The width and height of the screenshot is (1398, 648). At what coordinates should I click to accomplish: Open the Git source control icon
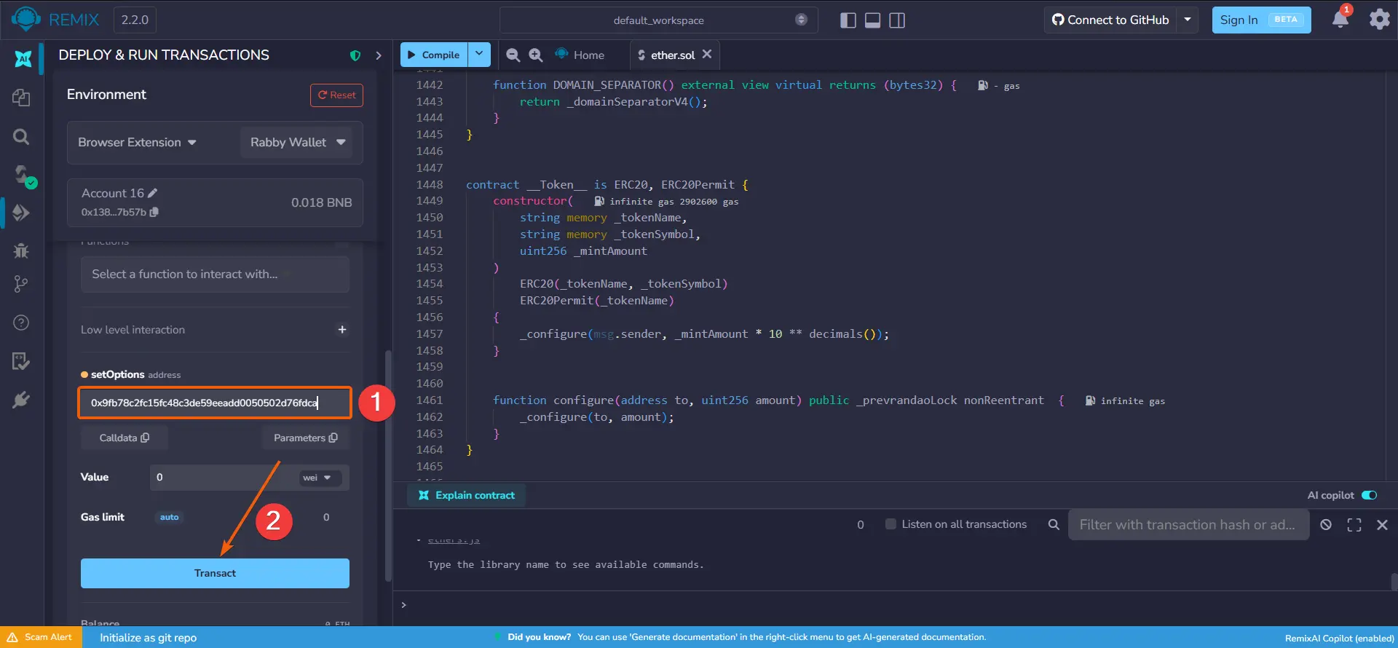pos(21,284)
